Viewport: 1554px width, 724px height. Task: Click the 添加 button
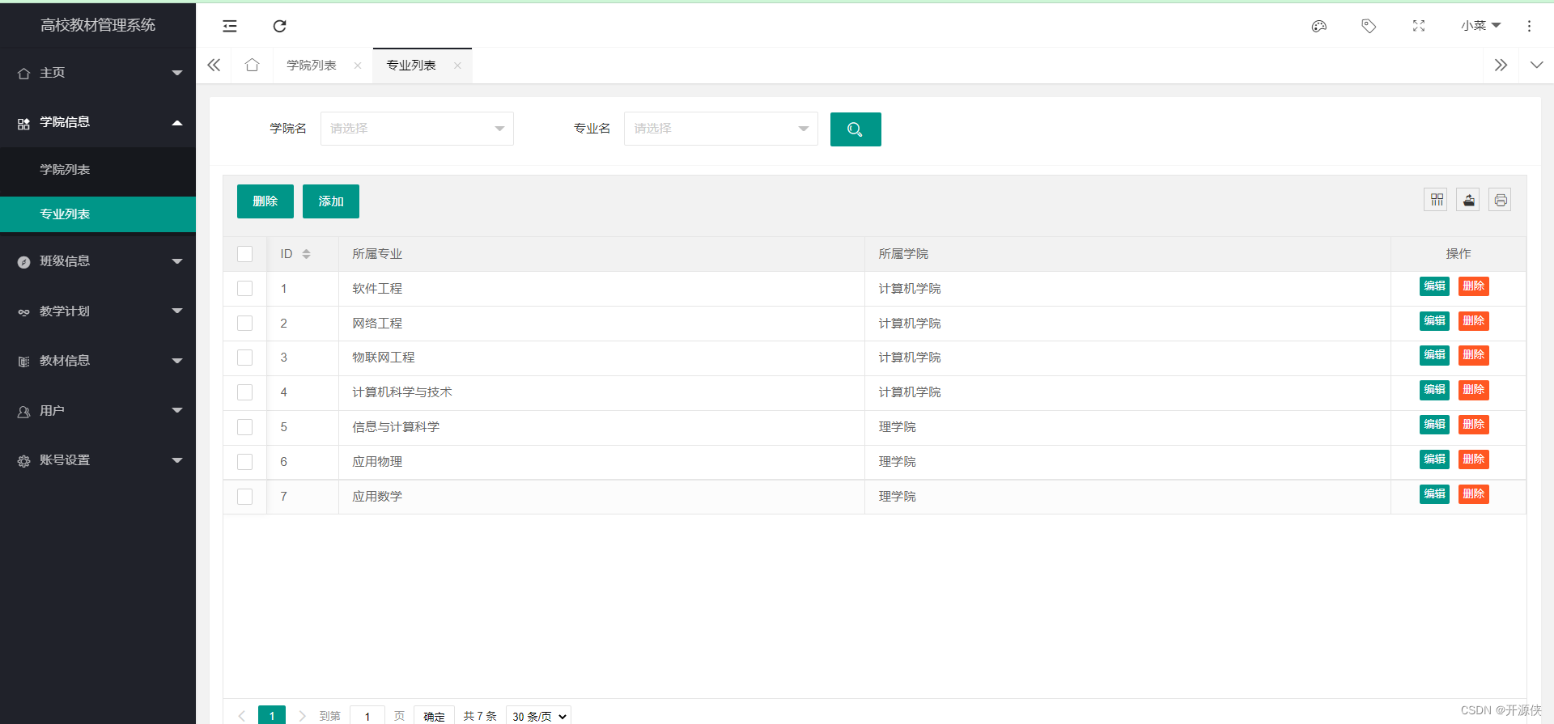[x=331, y=201]
